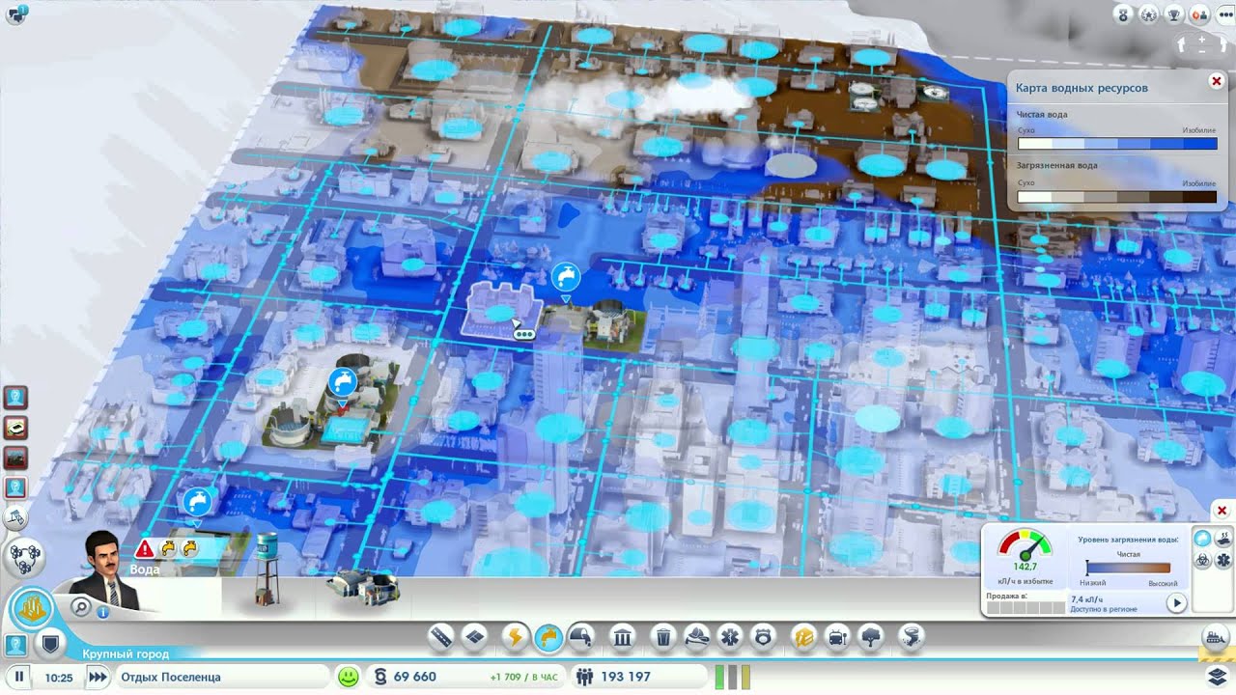Click the happiness smiley face indicator

tap(349, 677)
